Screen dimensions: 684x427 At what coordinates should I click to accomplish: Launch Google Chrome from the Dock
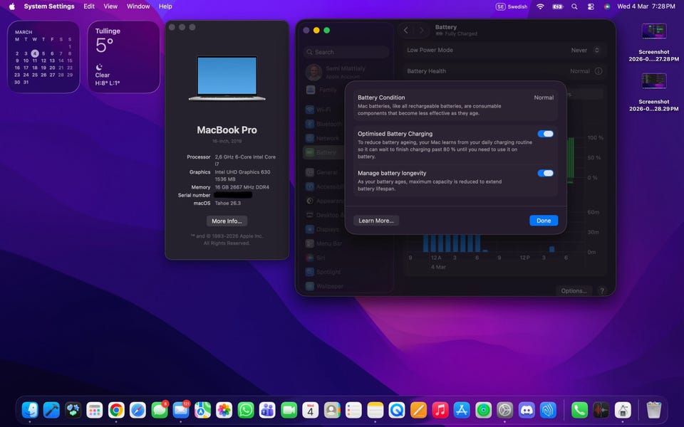coord(116,410)
